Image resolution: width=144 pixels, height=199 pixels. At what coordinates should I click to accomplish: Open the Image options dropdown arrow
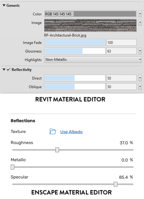coord(140,22)
